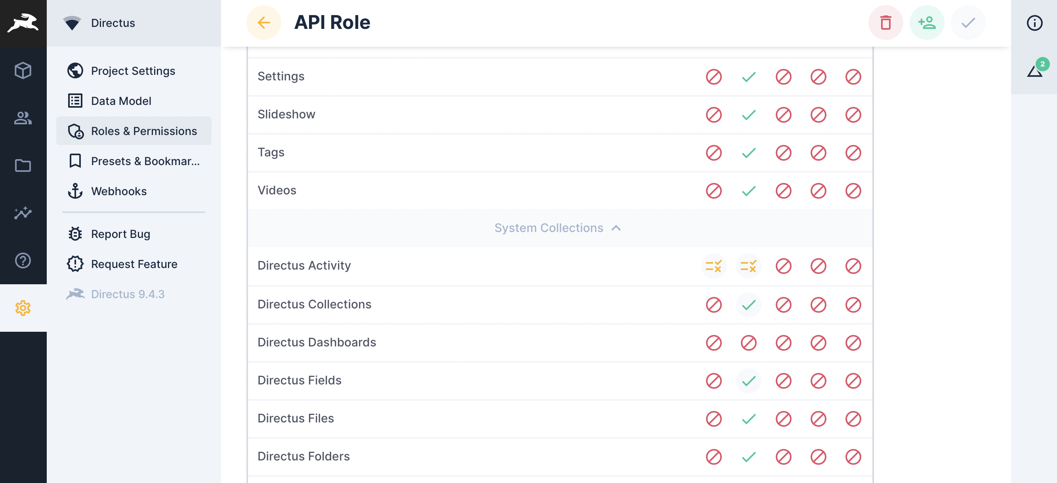The image size is (1057, 483).
Task: Open the User Directory module
Action: [23, 119]
